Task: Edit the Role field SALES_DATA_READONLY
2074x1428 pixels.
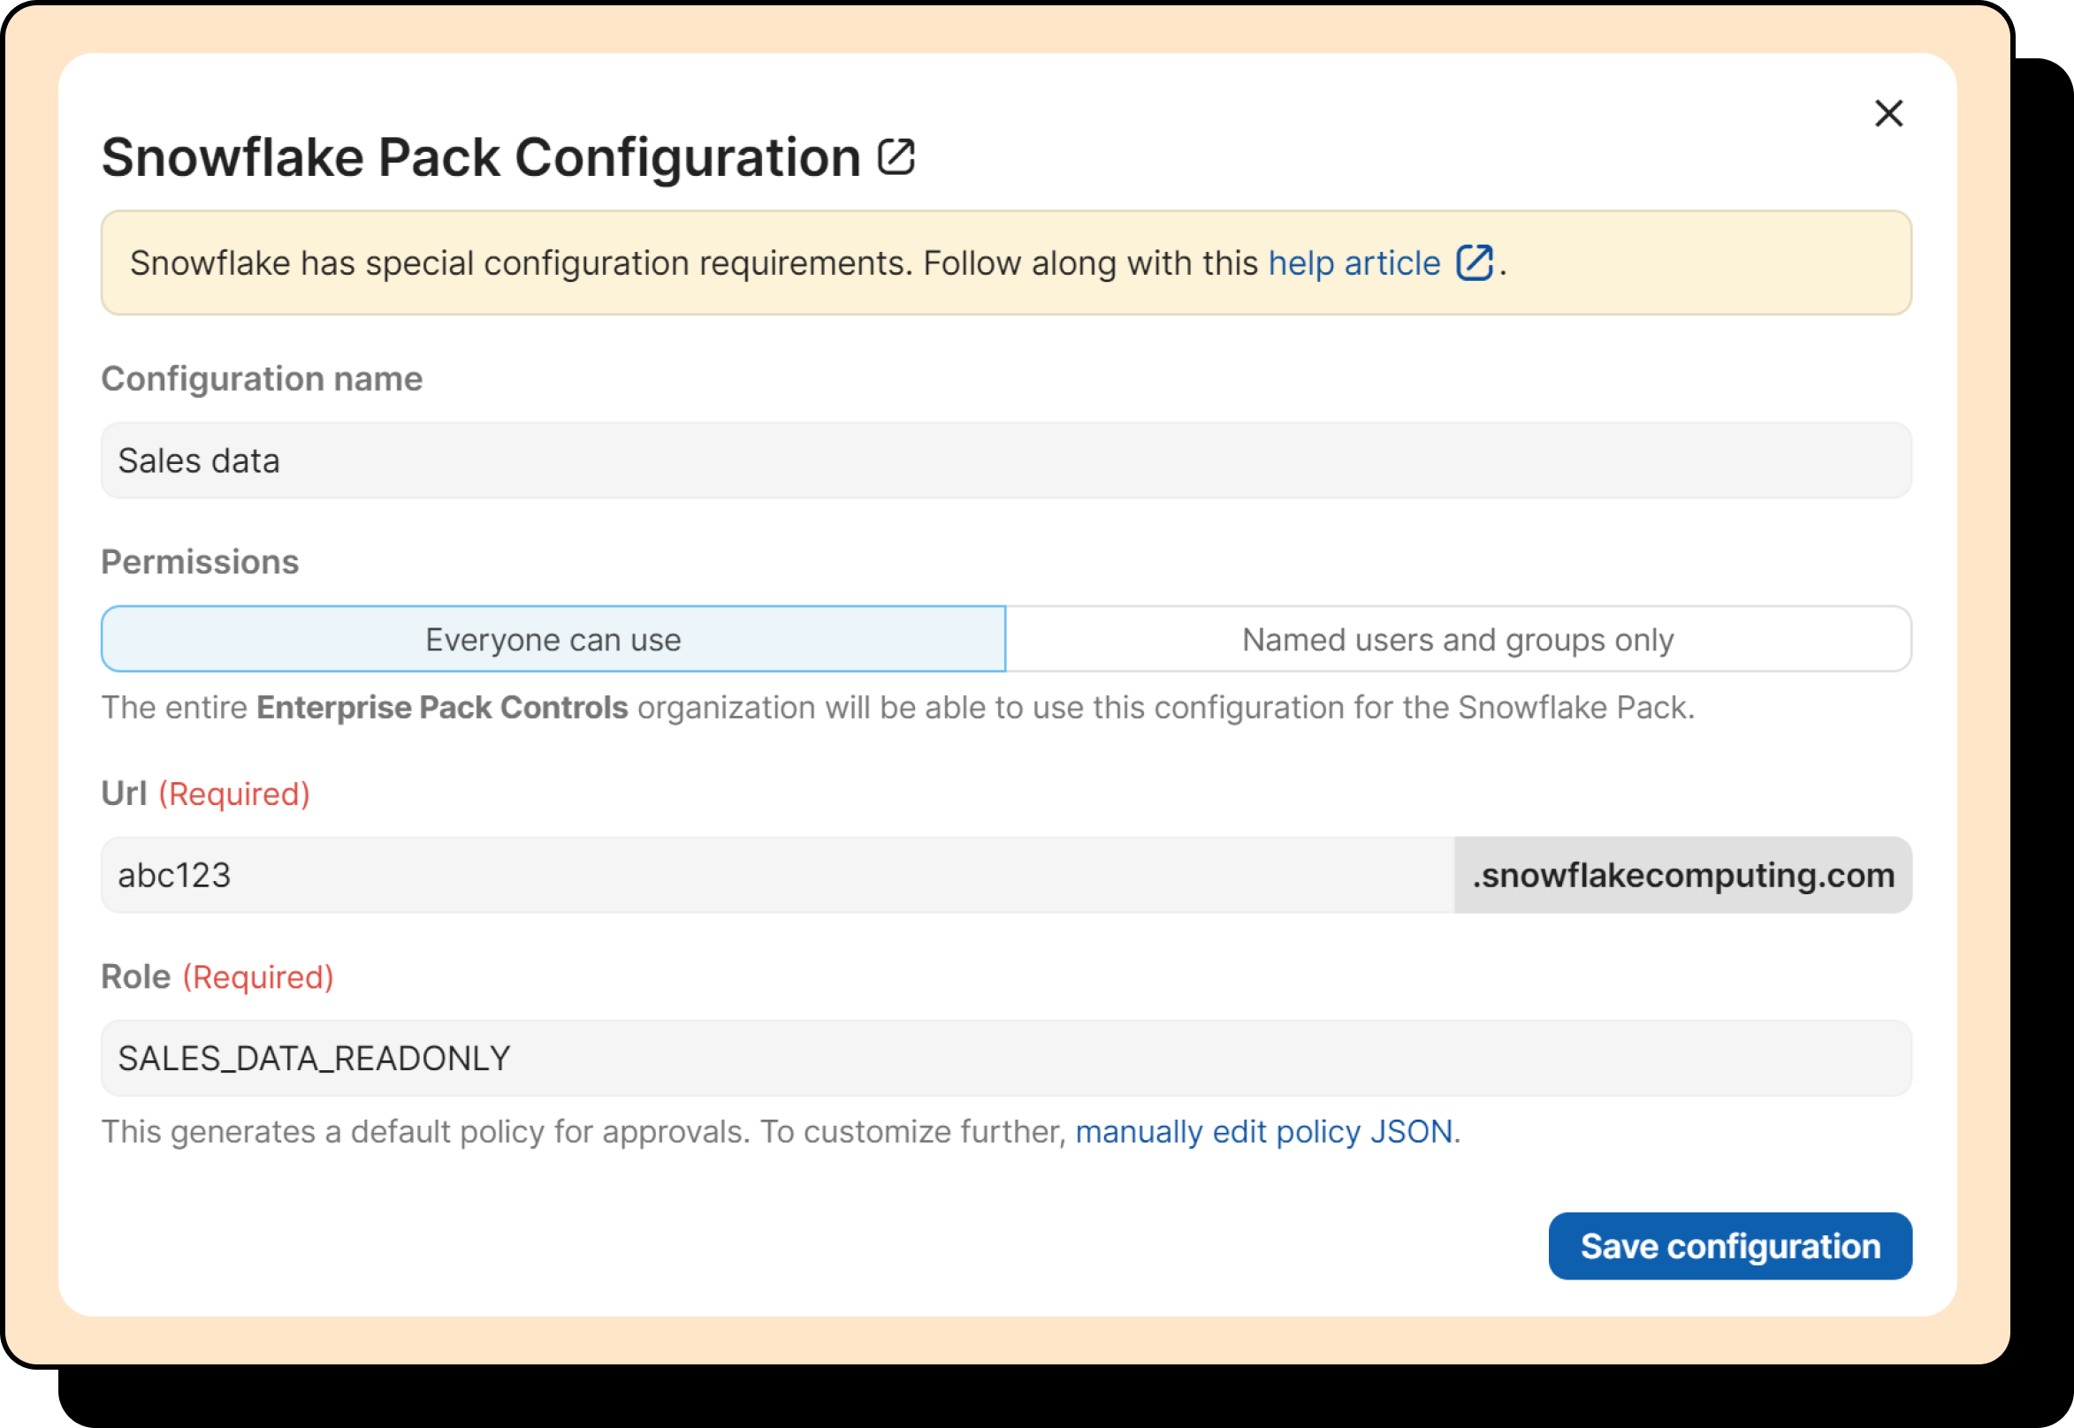Action: coord(1005,1059)
